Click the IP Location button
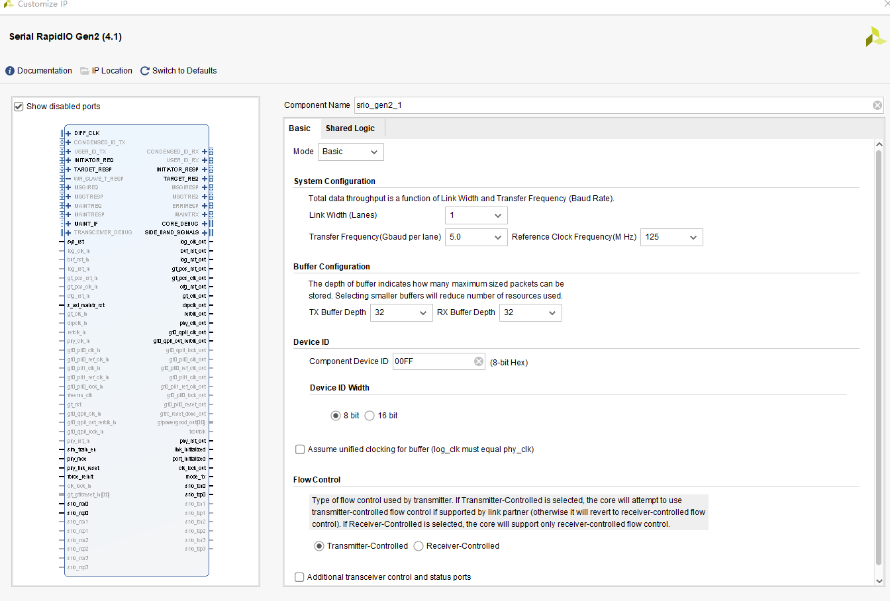The width and height of the screenshot is (890, 601). pyautogui.click(x=107, y=71)
